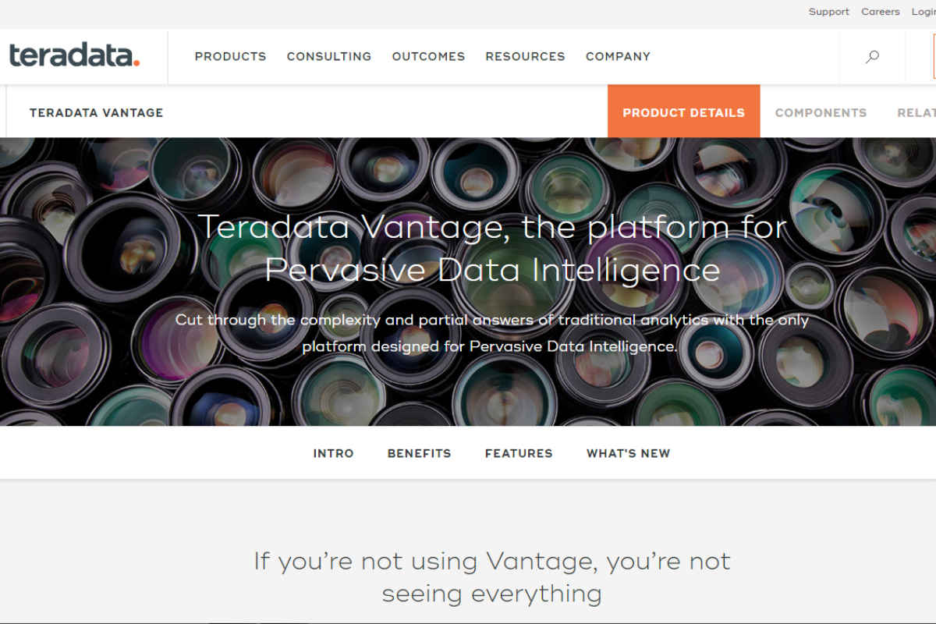Open the Consulting menu
This screenshot has width=936, height=624.
click(329, 56)
